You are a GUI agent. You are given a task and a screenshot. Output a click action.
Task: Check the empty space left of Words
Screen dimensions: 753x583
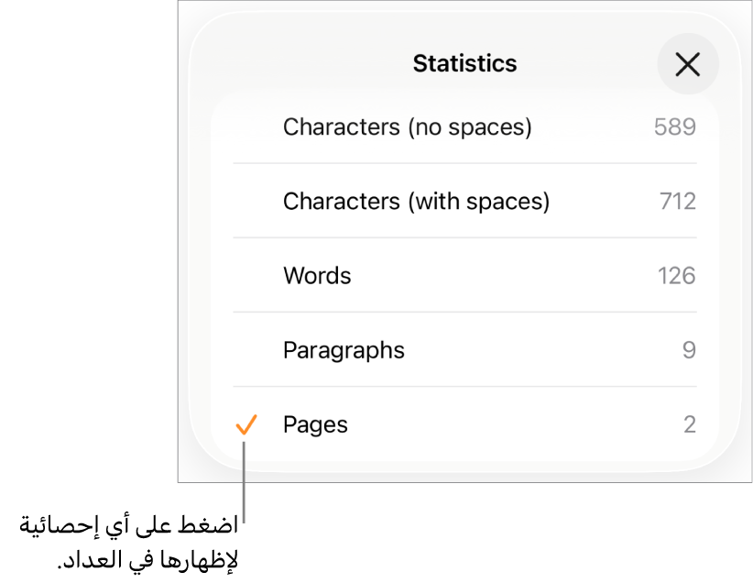(246, 276)
